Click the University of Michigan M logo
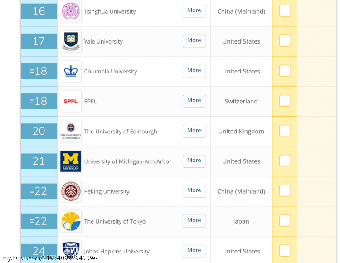340x263 pixels. (70, 161)
